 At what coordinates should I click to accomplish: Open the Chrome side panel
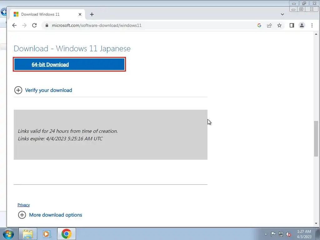[x=292, y=25]
